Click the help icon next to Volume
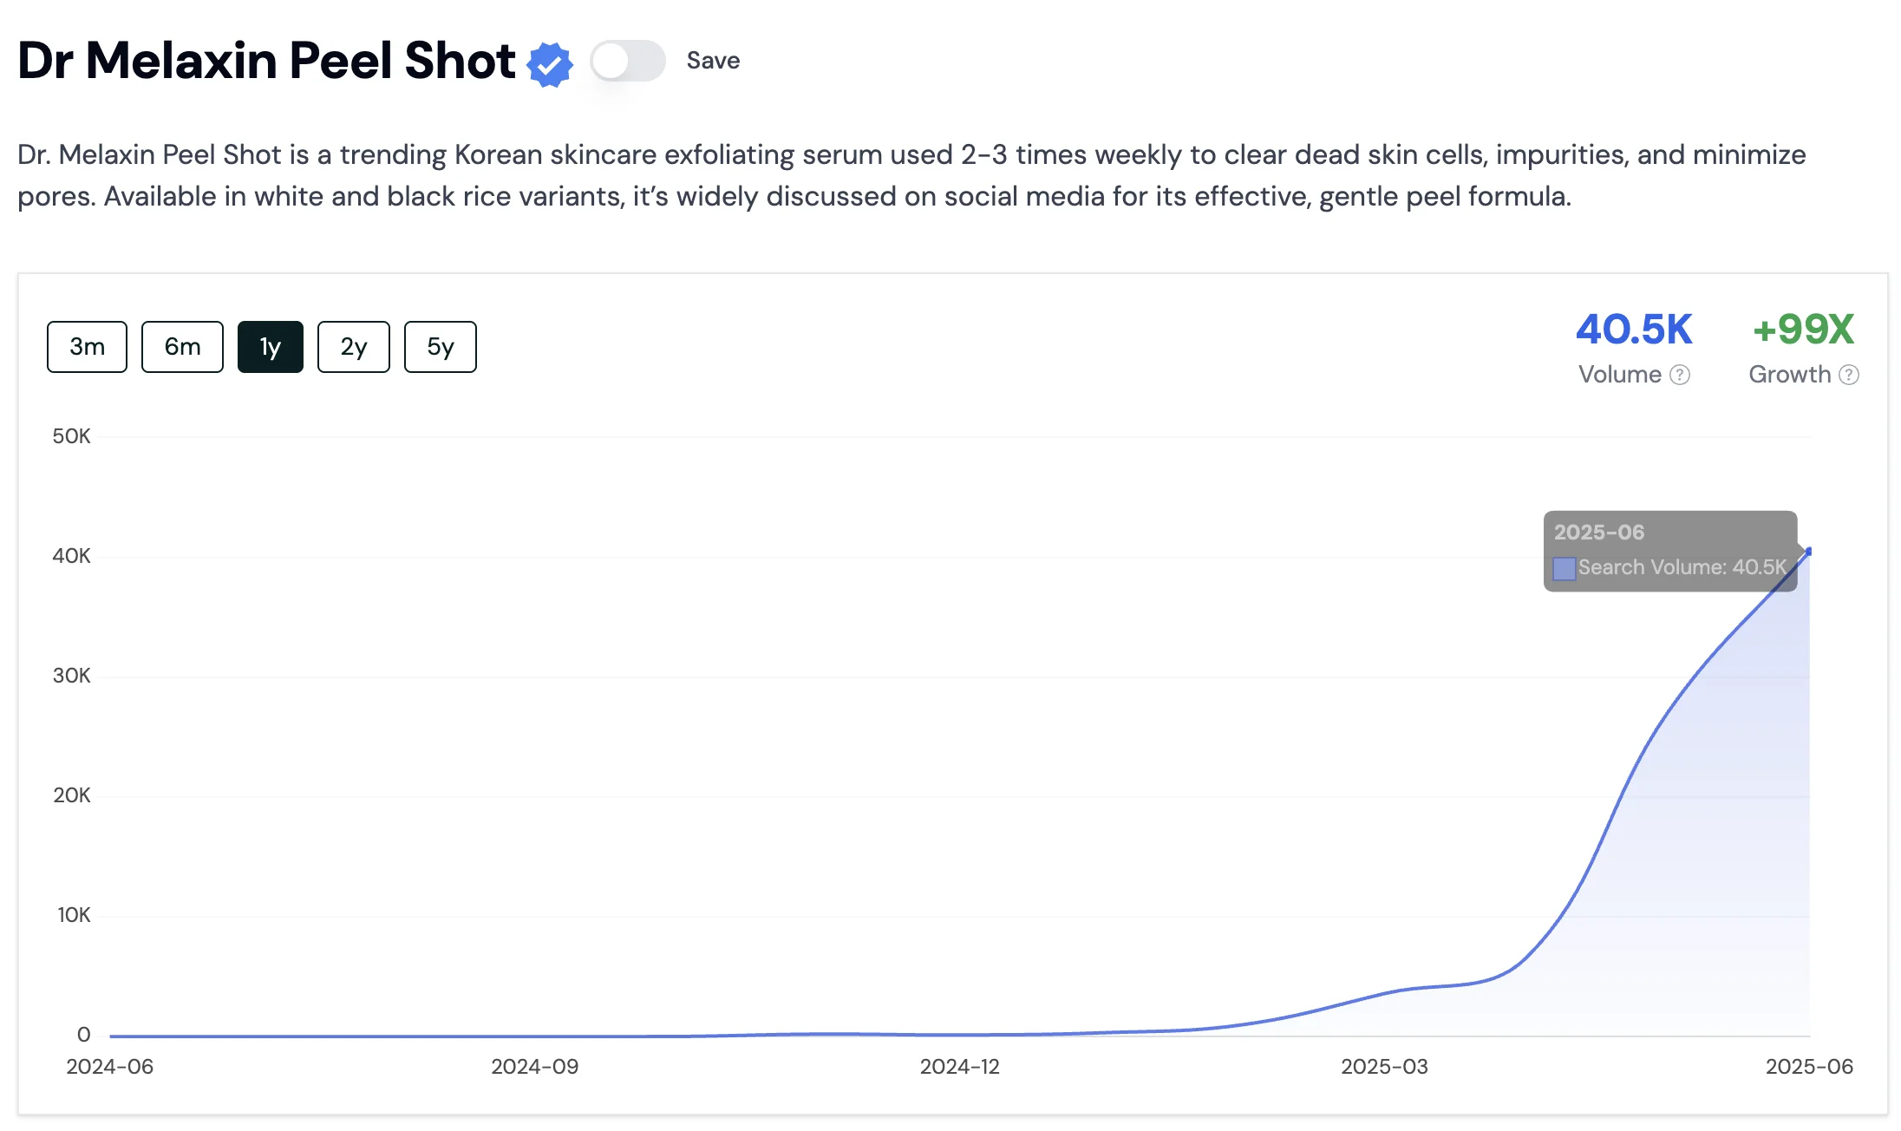This screenshot has width=1901, height=1131. pyautogui.click(x=1680, y=375)
